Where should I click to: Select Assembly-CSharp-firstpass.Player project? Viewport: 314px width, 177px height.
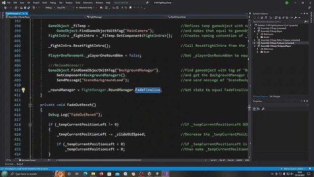276,46
